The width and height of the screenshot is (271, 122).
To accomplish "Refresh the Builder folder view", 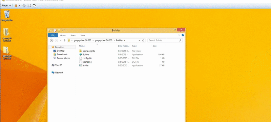I will click(143, 40).
